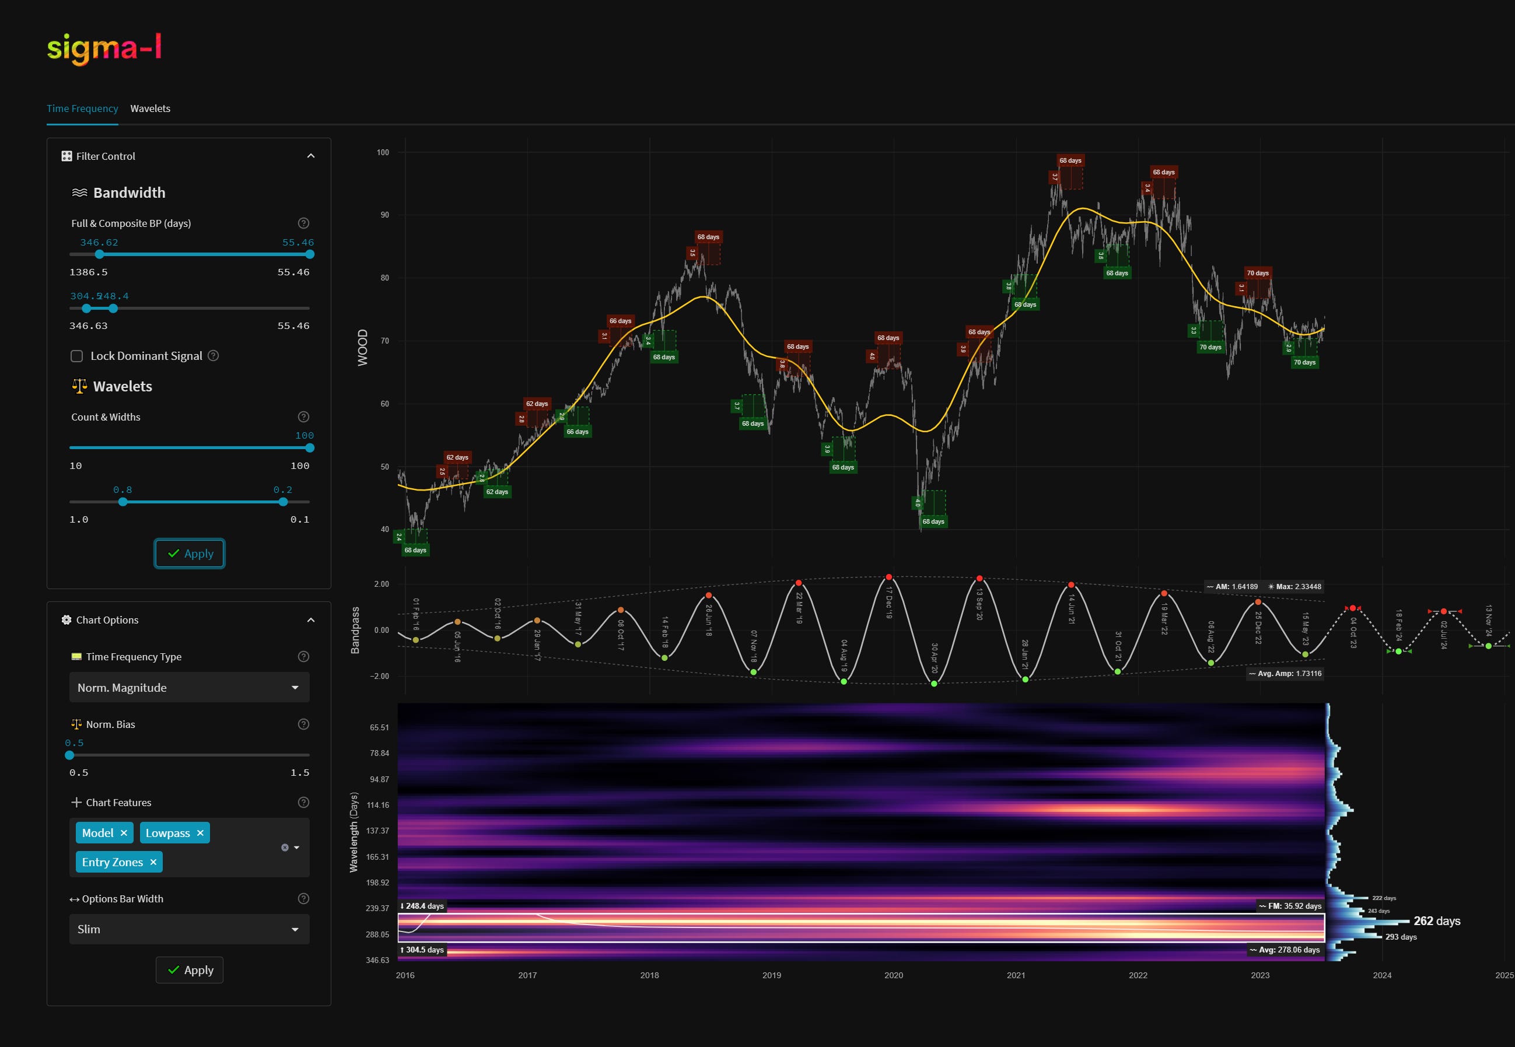Remove the Entry Zones feature tag
This screenshot has width=1515, height=1047.
(153, 862)
